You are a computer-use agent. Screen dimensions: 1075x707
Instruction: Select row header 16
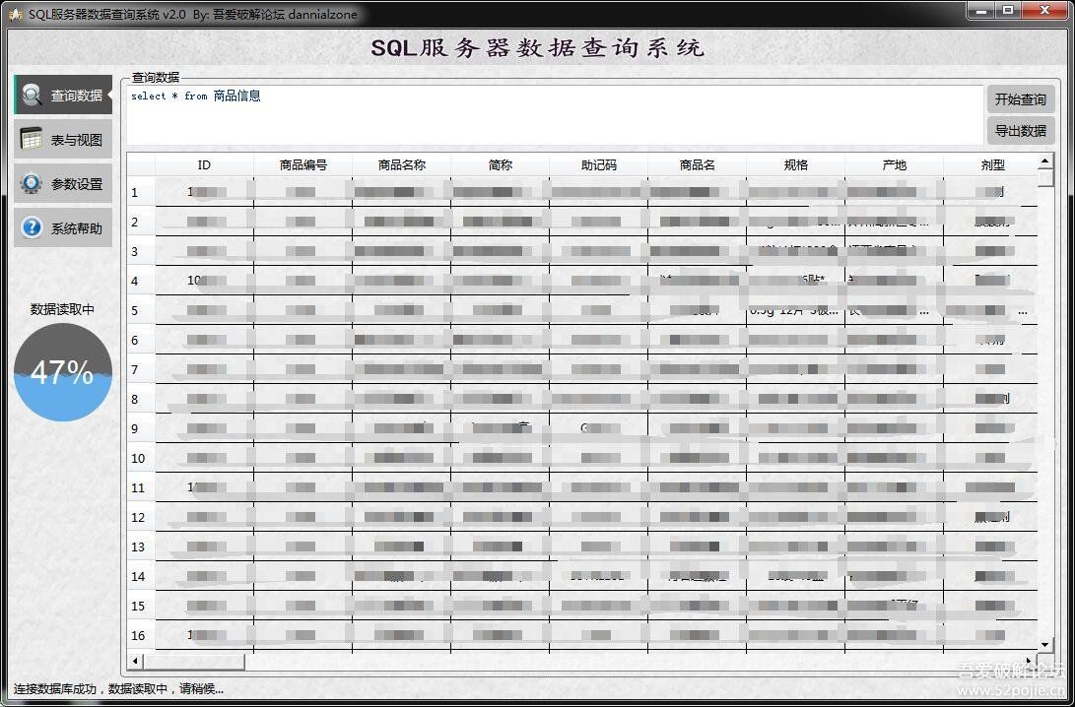coord(141,634)
